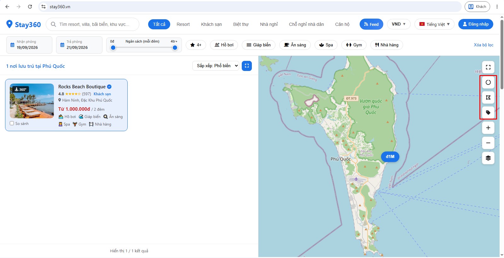Reload the browser page

tap(30, 7)
